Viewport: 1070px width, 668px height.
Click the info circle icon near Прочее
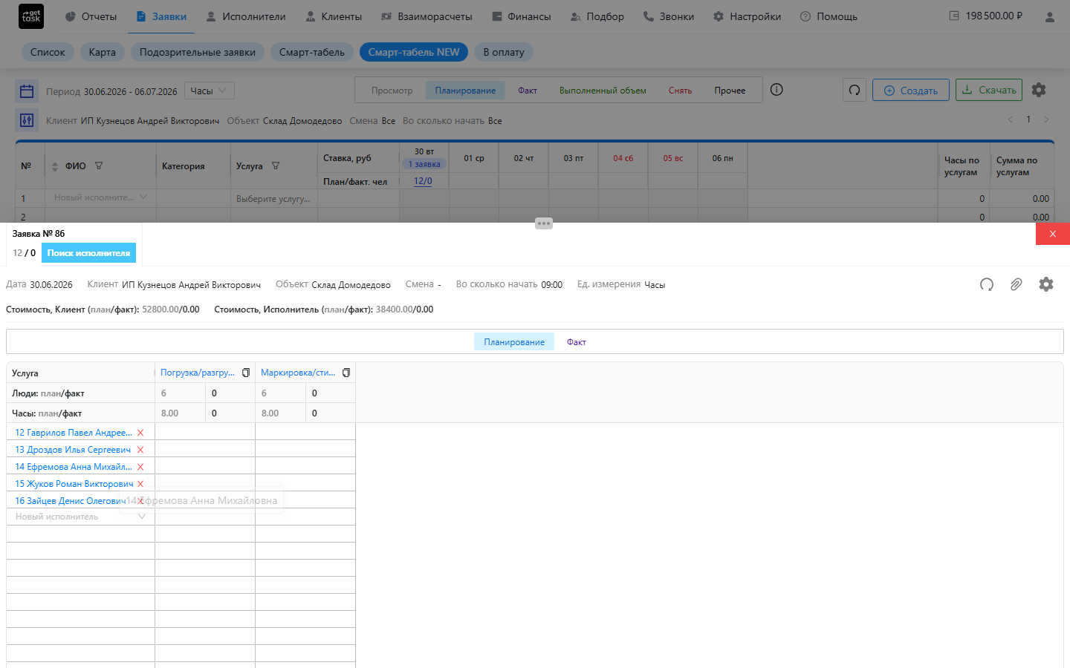[x=776, y=90]
